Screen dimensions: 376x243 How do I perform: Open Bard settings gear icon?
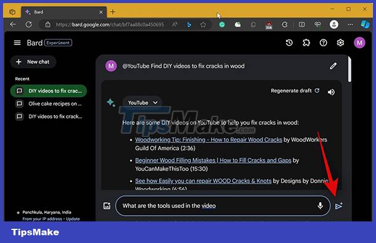tap(340, 43)
